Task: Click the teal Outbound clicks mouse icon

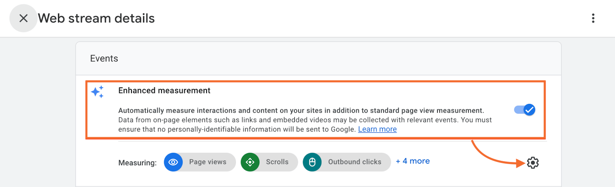Action: (312, 162)
